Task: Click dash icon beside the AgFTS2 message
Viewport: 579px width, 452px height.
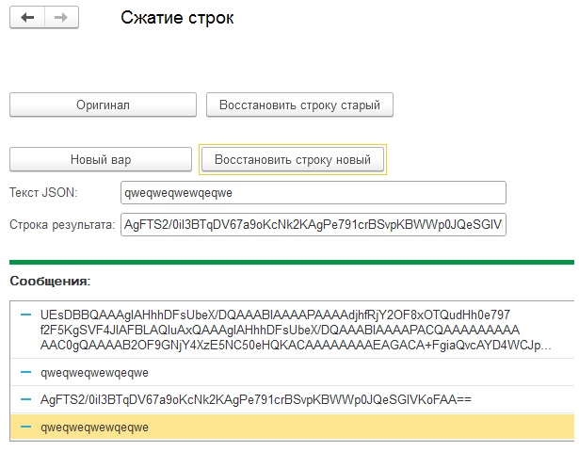Action: (x=25, y=399)
